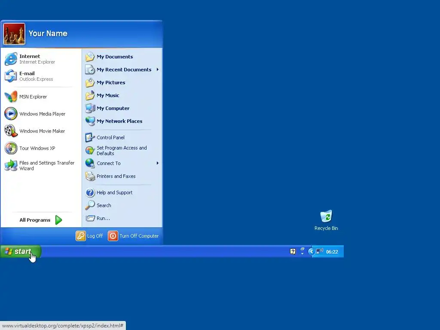
Task: Open Internet Explorer from the Start menu icon
Action: click(x=11, y=59)
